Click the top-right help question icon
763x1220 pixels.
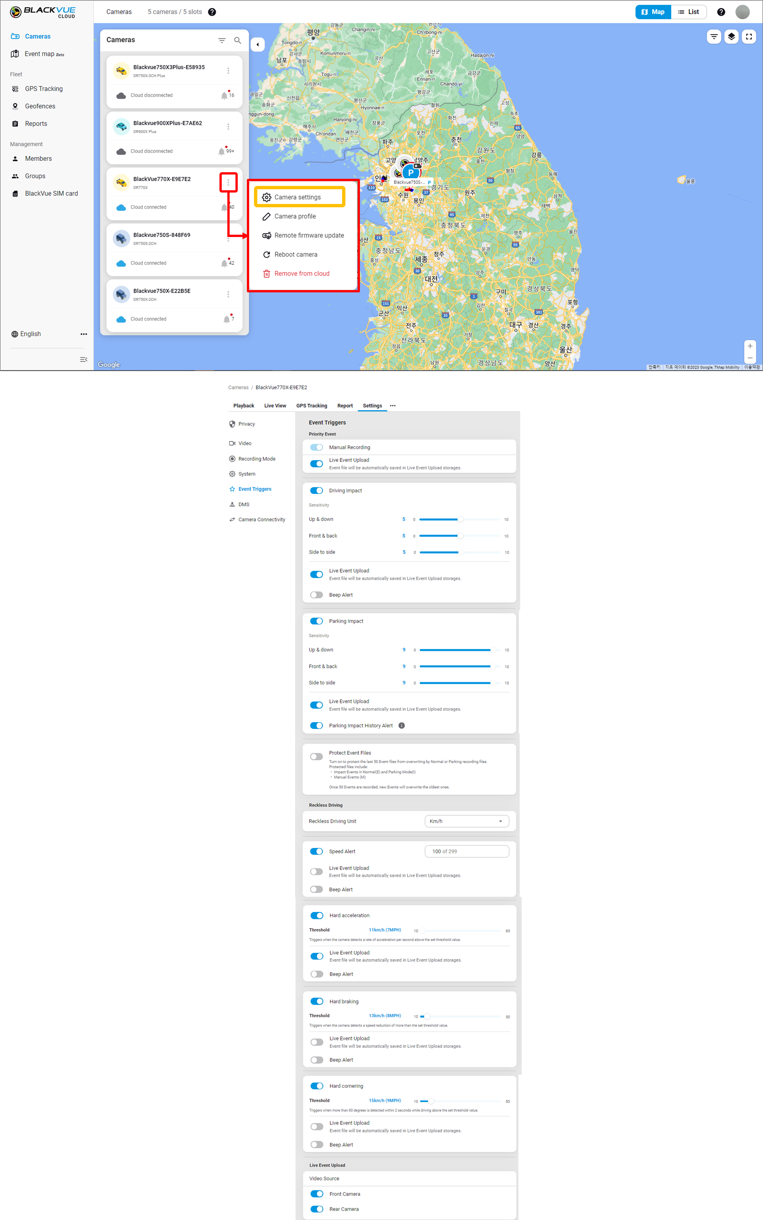click(x=721, y=12)
